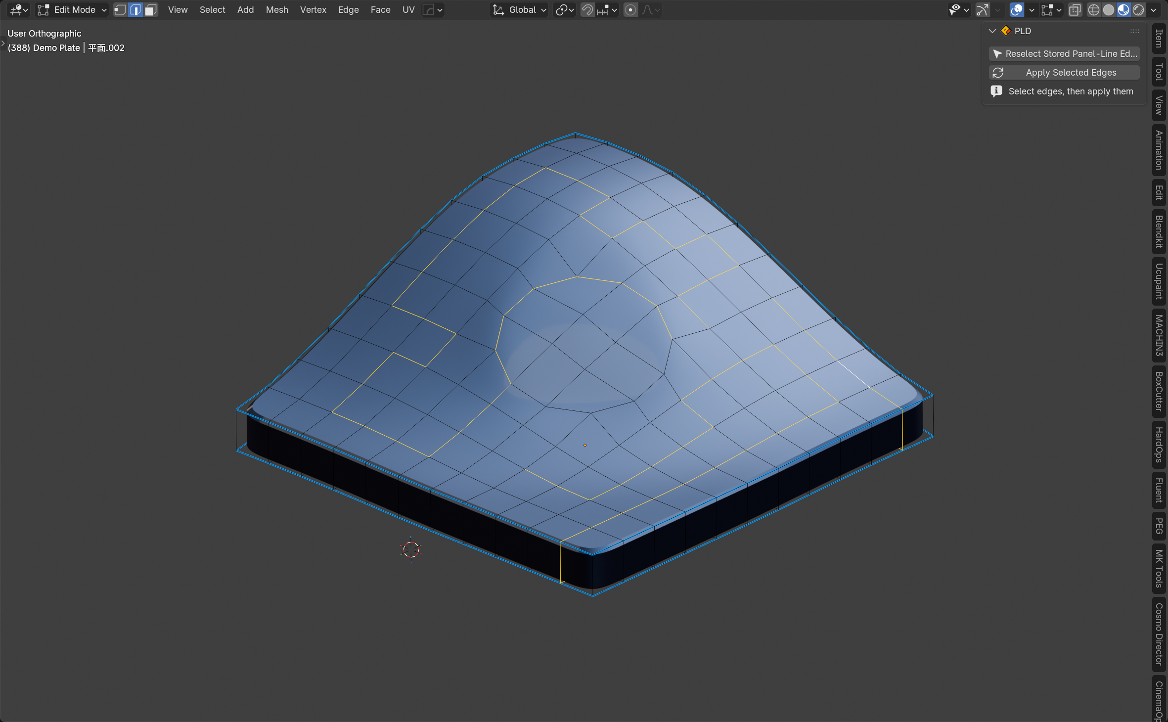Open mesh edit mode overlays dropdown
This screenshot has height=722, width=1168.
point(1052,10)
